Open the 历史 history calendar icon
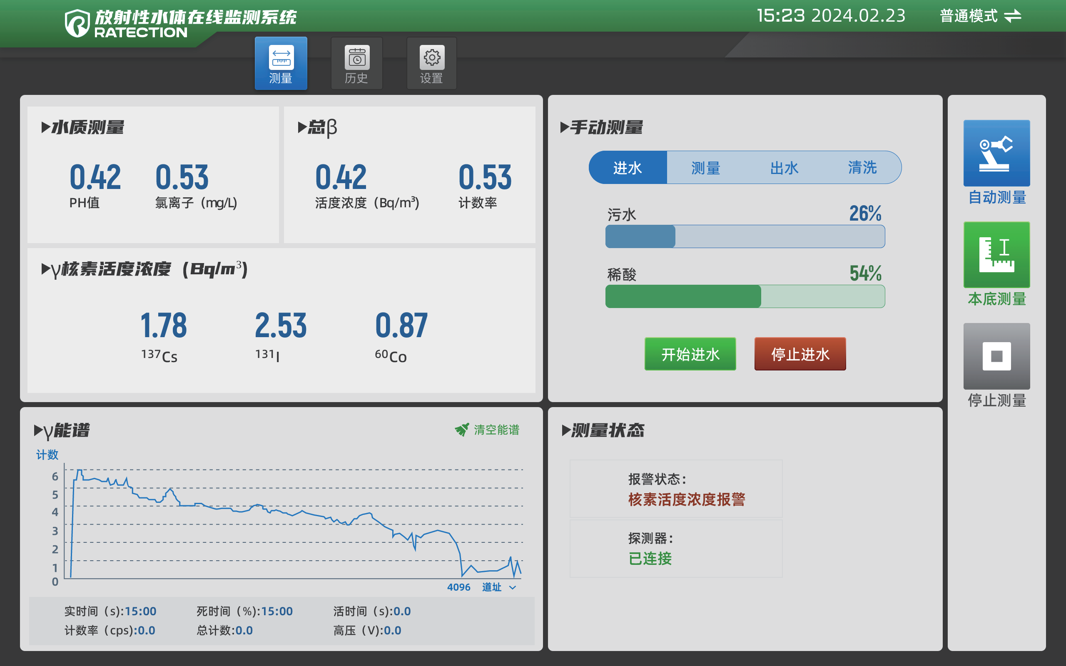The image size is (1066, 666). click(x=357, y=58)
